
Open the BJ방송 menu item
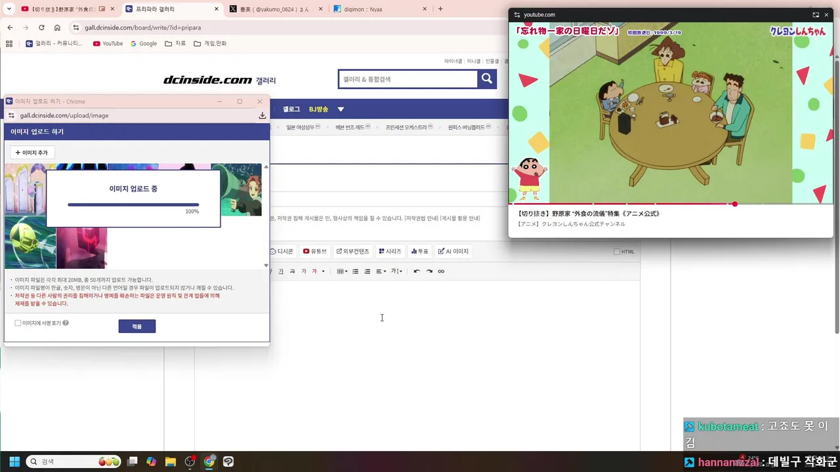coord(318,109)
